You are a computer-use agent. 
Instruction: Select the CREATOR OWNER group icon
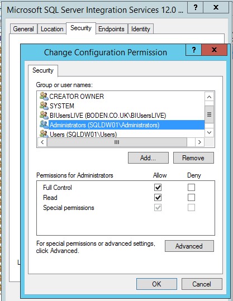coord(44,96)
